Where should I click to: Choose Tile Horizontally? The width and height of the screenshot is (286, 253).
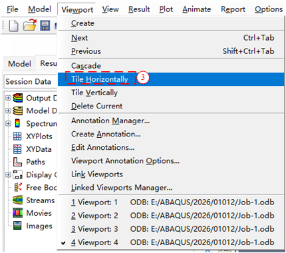click(171, 79)
